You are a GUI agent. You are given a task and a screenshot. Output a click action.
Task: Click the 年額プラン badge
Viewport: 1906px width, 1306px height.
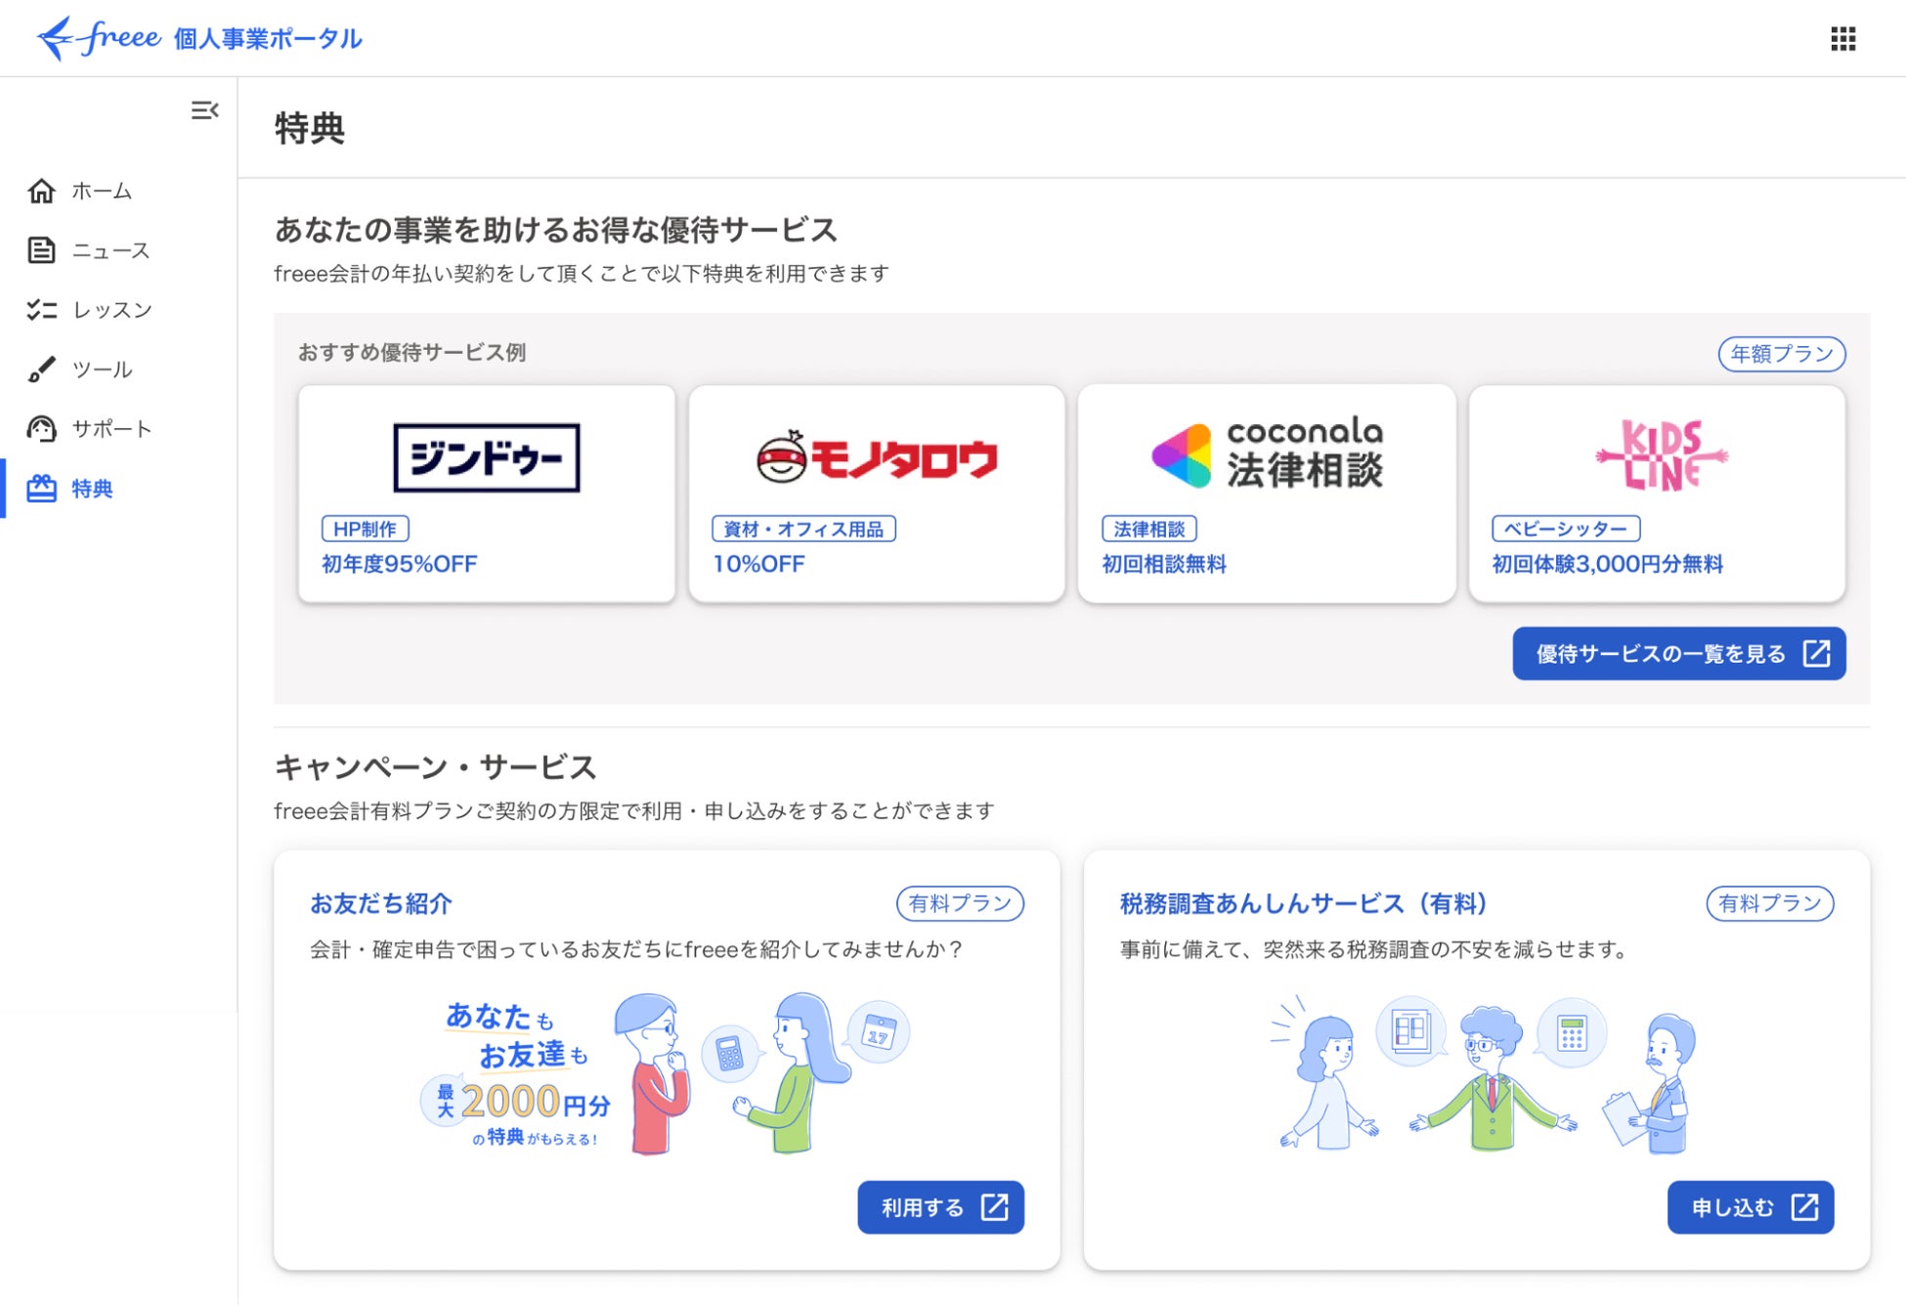(x=1781, y=354)
